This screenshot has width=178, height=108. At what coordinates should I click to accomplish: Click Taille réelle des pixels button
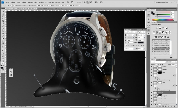[43, 6]
